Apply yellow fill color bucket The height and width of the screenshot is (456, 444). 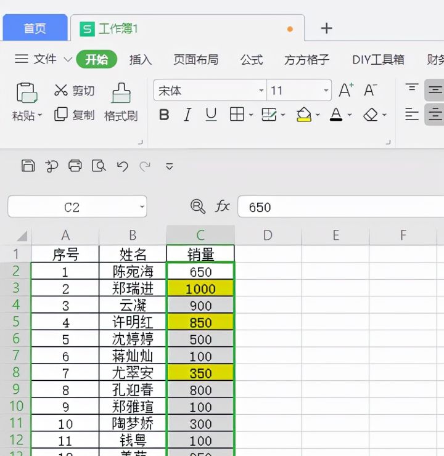tap(304, 114)
